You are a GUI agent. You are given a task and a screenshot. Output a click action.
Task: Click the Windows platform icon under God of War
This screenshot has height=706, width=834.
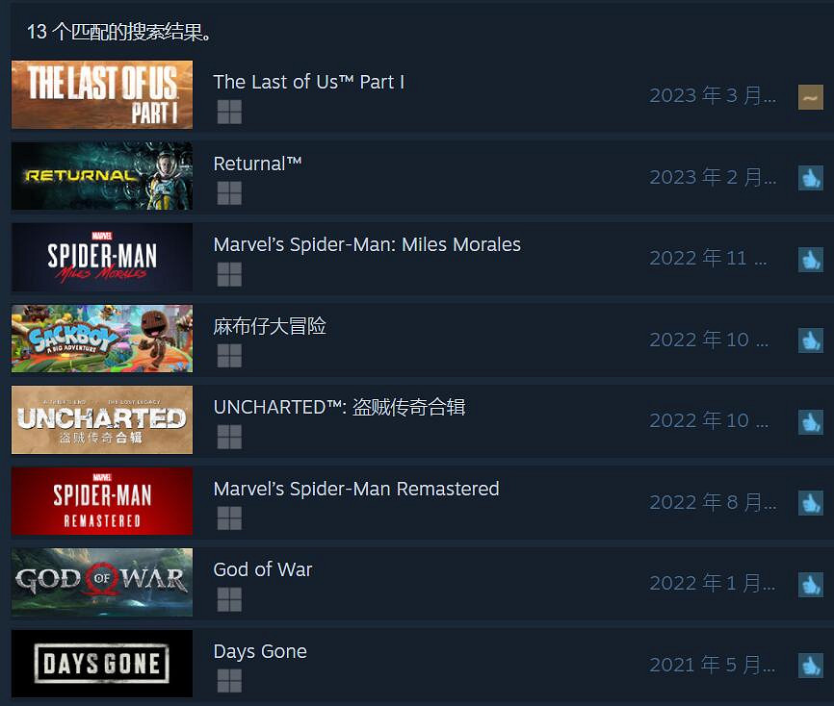coord(229,599)
